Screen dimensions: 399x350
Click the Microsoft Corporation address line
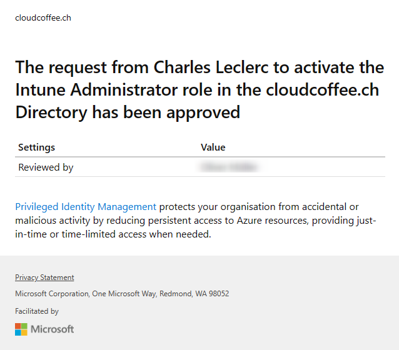[122, 294]
